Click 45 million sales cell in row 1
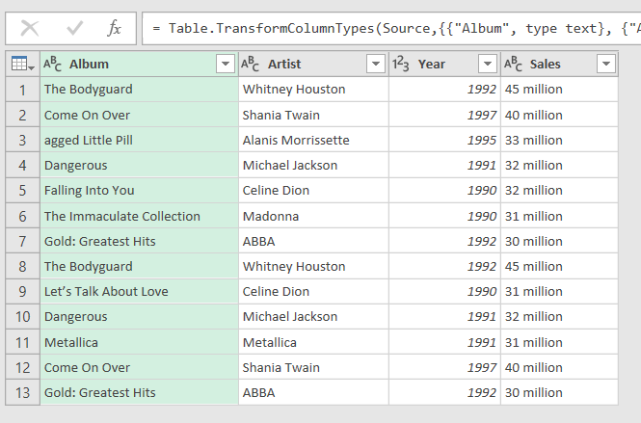The width and height of the screenshot is (641, 423). [559, 90]
